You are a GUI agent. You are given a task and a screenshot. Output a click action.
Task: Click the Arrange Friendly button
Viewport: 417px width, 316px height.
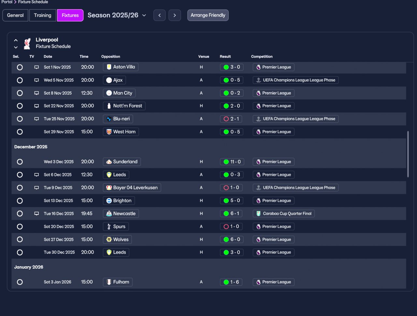point(208,15)
